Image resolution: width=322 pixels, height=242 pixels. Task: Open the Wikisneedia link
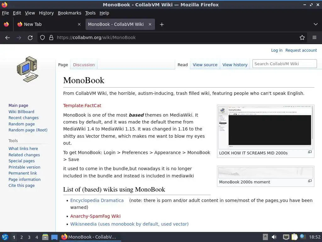point(129,224)
